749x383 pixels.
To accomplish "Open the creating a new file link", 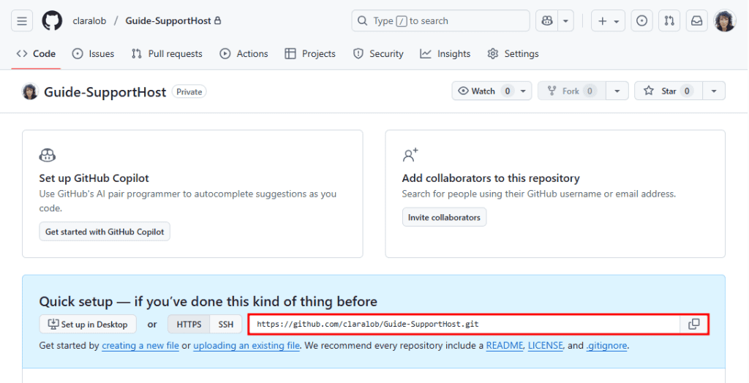I will point(140,345).
